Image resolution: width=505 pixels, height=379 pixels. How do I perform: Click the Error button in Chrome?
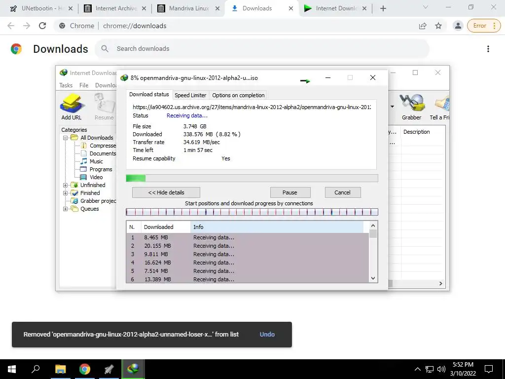coord(484,26)
